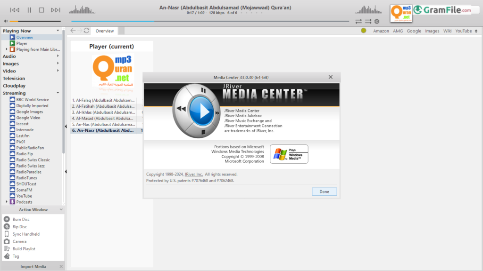The width and height of the screenshot is (483, 271).
Task: Open SHOUTcast streaming entry
Action: tap(26, 184)
